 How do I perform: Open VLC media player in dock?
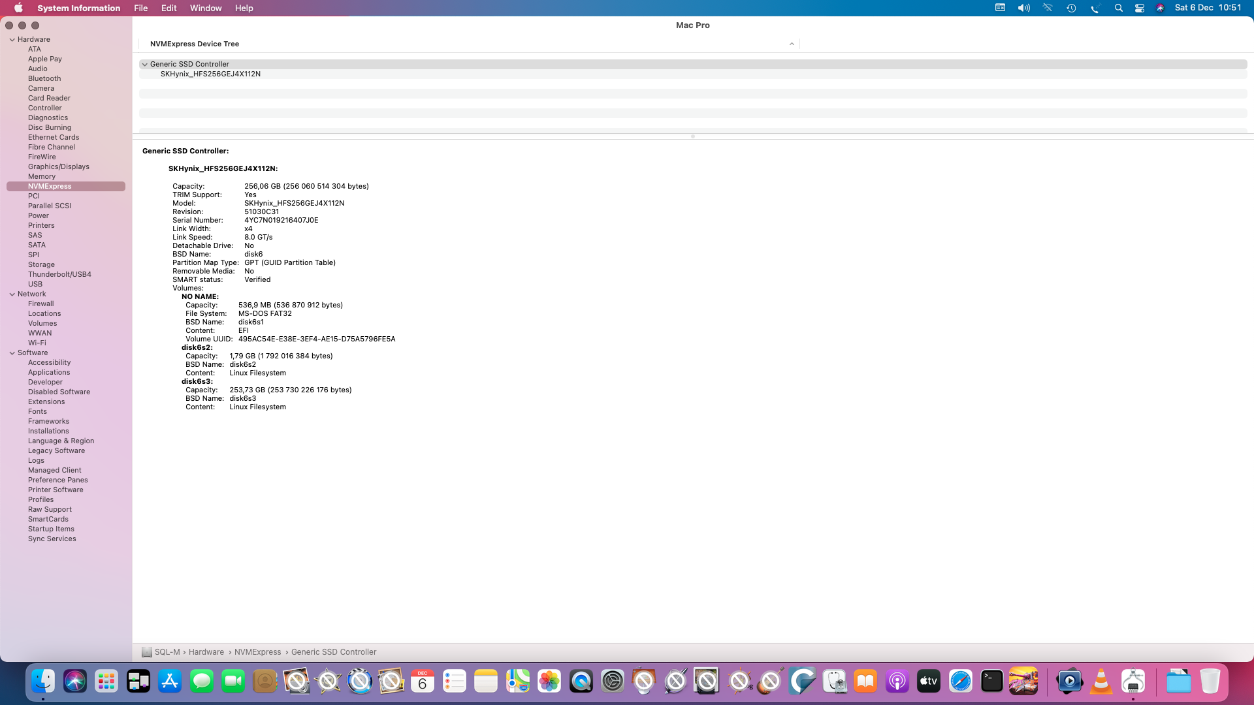(1101, 682)
